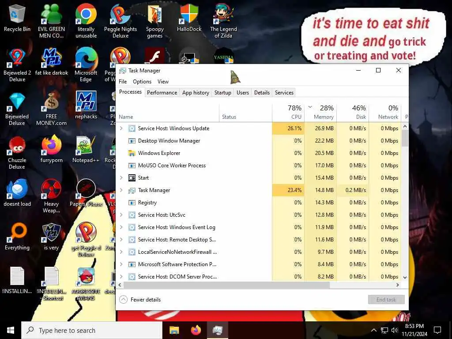Select the Windows Explorer process row
452x339 pixels.
click(259, 153)
